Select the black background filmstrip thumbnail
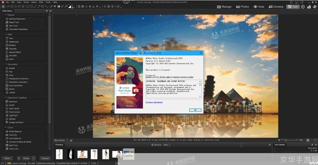318x165 pixels. pyautogui.click(x=71, y=154)
